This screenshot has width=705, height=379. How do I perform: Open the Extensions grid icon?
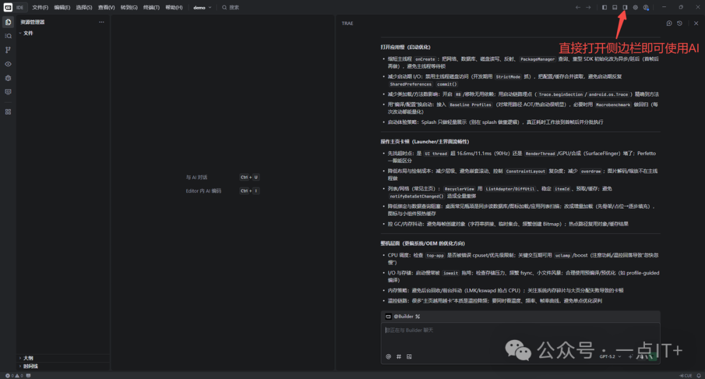(8, 112)
